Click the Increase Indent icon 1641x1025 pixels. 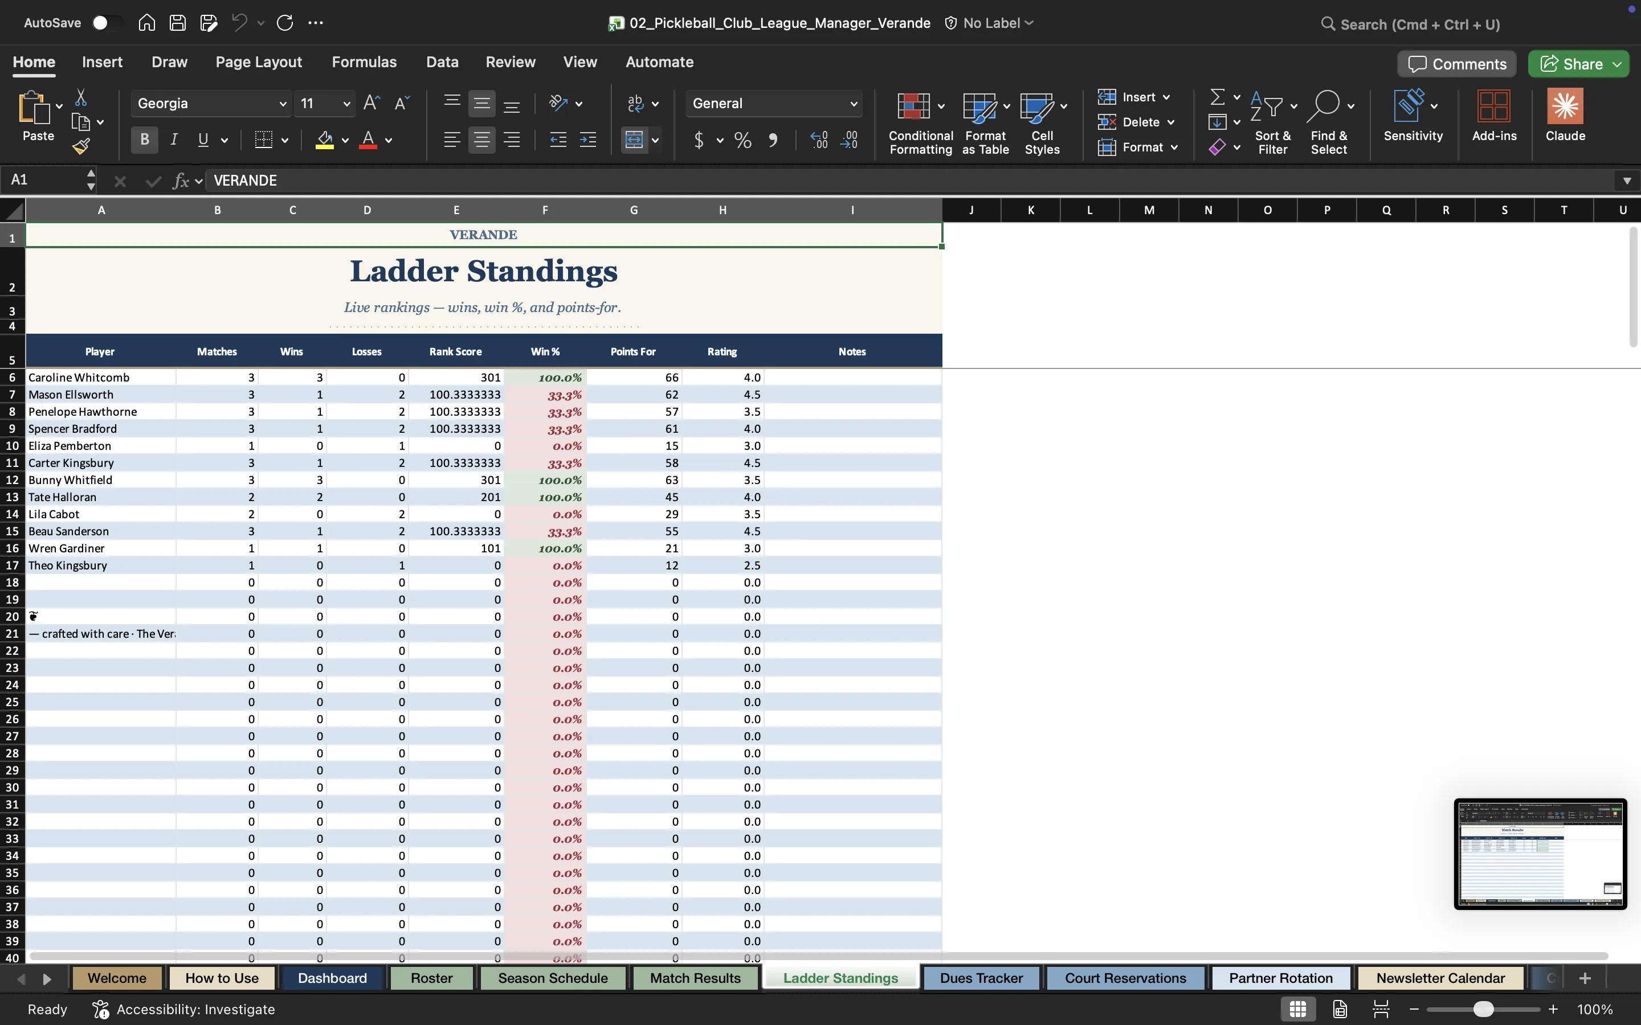click(588, 140)
